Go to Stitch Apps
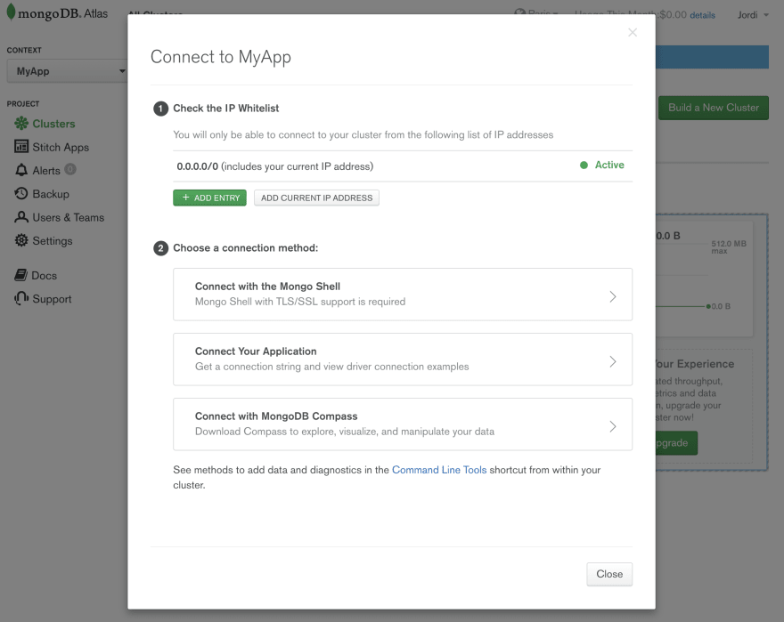The height and width of the screenshot is (622, 784). (x=61, y=147)
